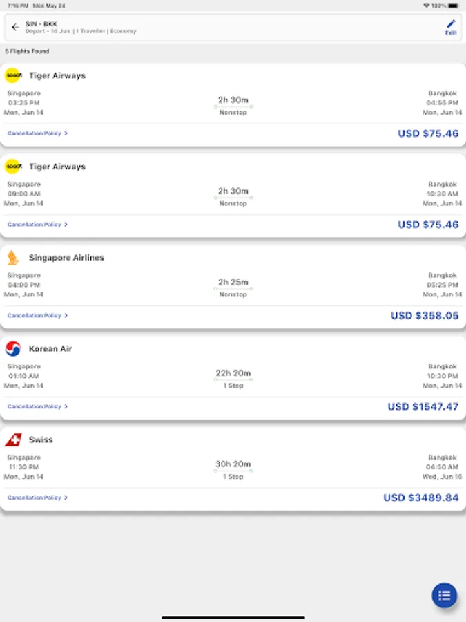The width and height of the screenshot is (466, 622).
Task: Tap the Korean Air 22h 20m duration
Action: pyautogui.click(x=233, y=373)
